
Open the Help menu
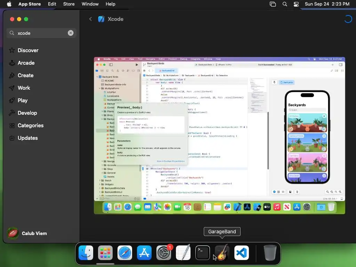point(110,4)
